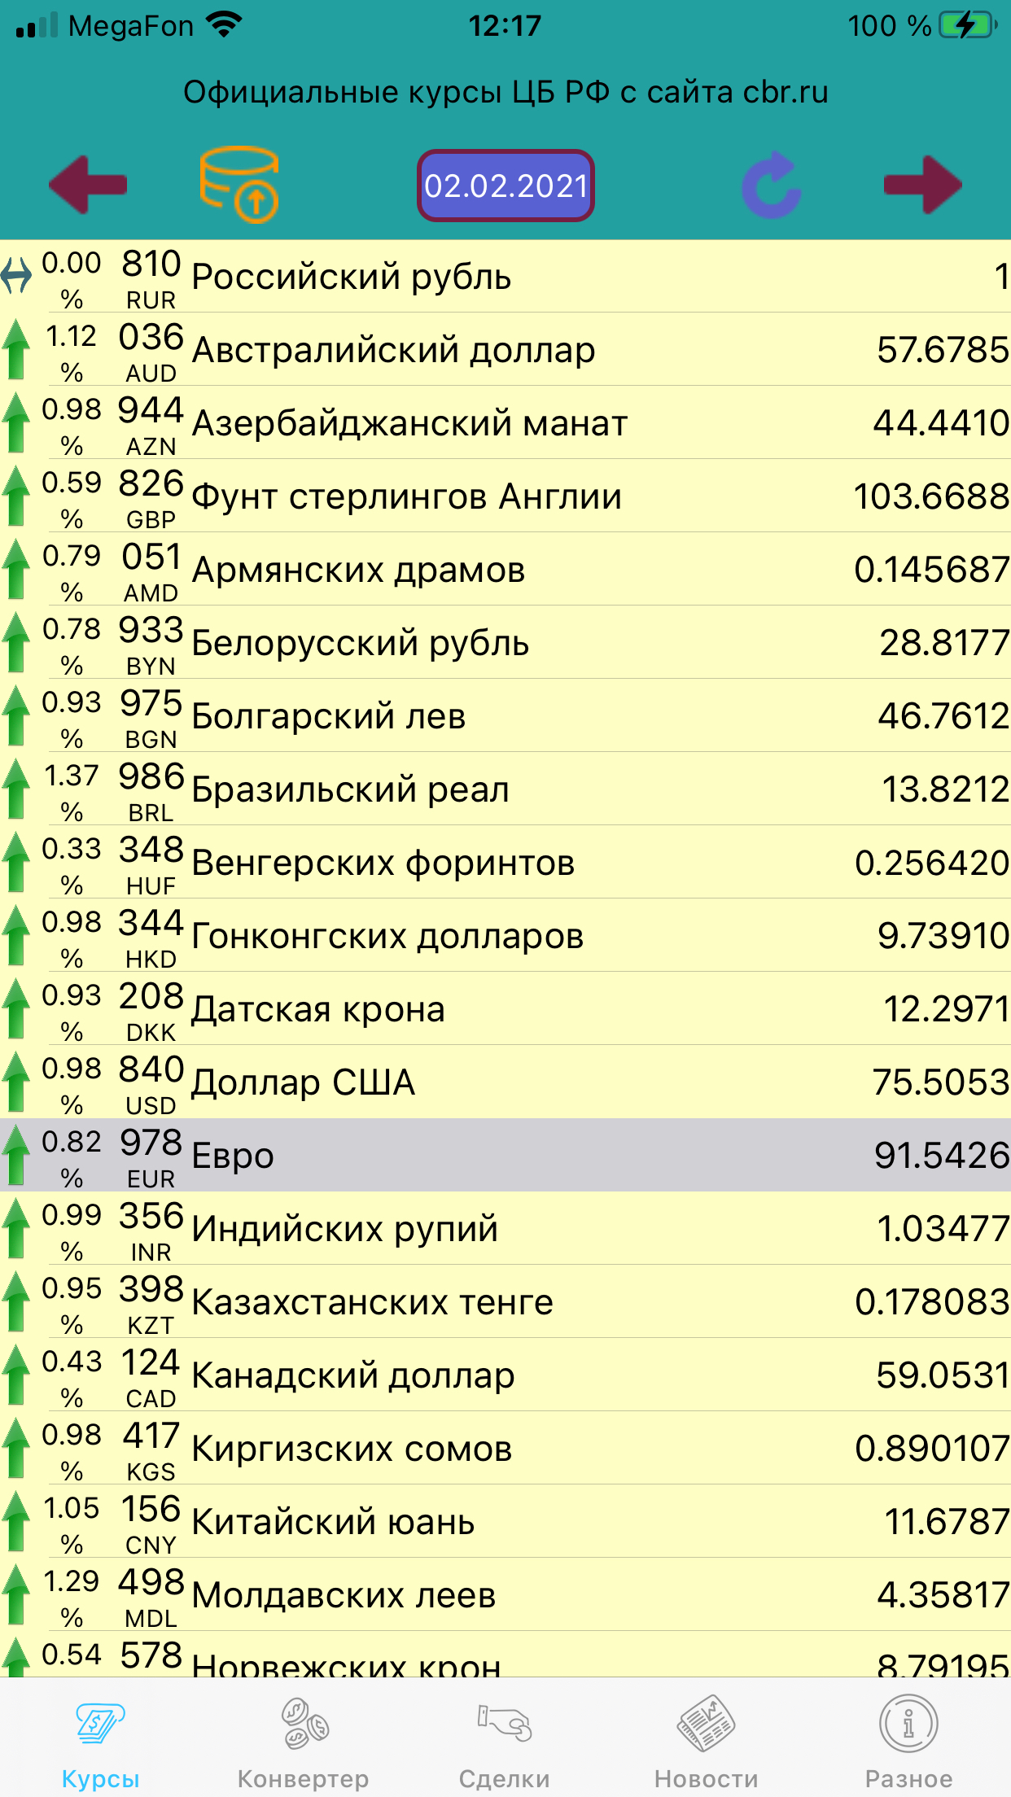Tap the green up arrow for BRL

coord(15,789)
